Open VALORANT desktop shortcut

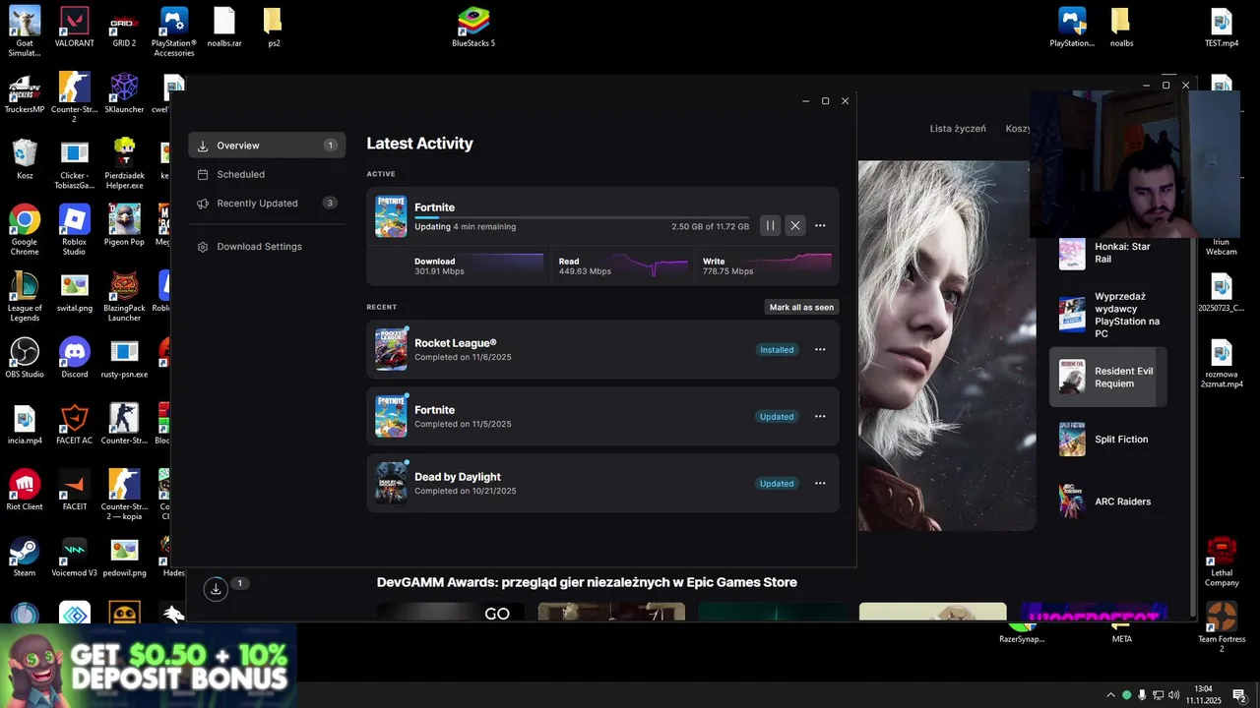74,28
